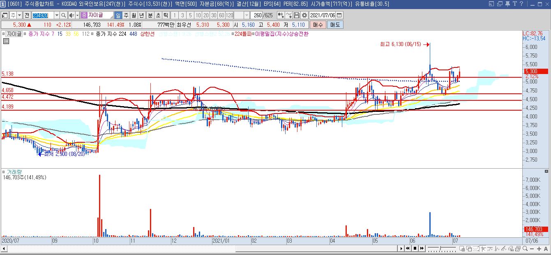Switch to tick (틱) chart
Image resolution: width=551 pixels, height=255 pixels.
coord(166,15)
